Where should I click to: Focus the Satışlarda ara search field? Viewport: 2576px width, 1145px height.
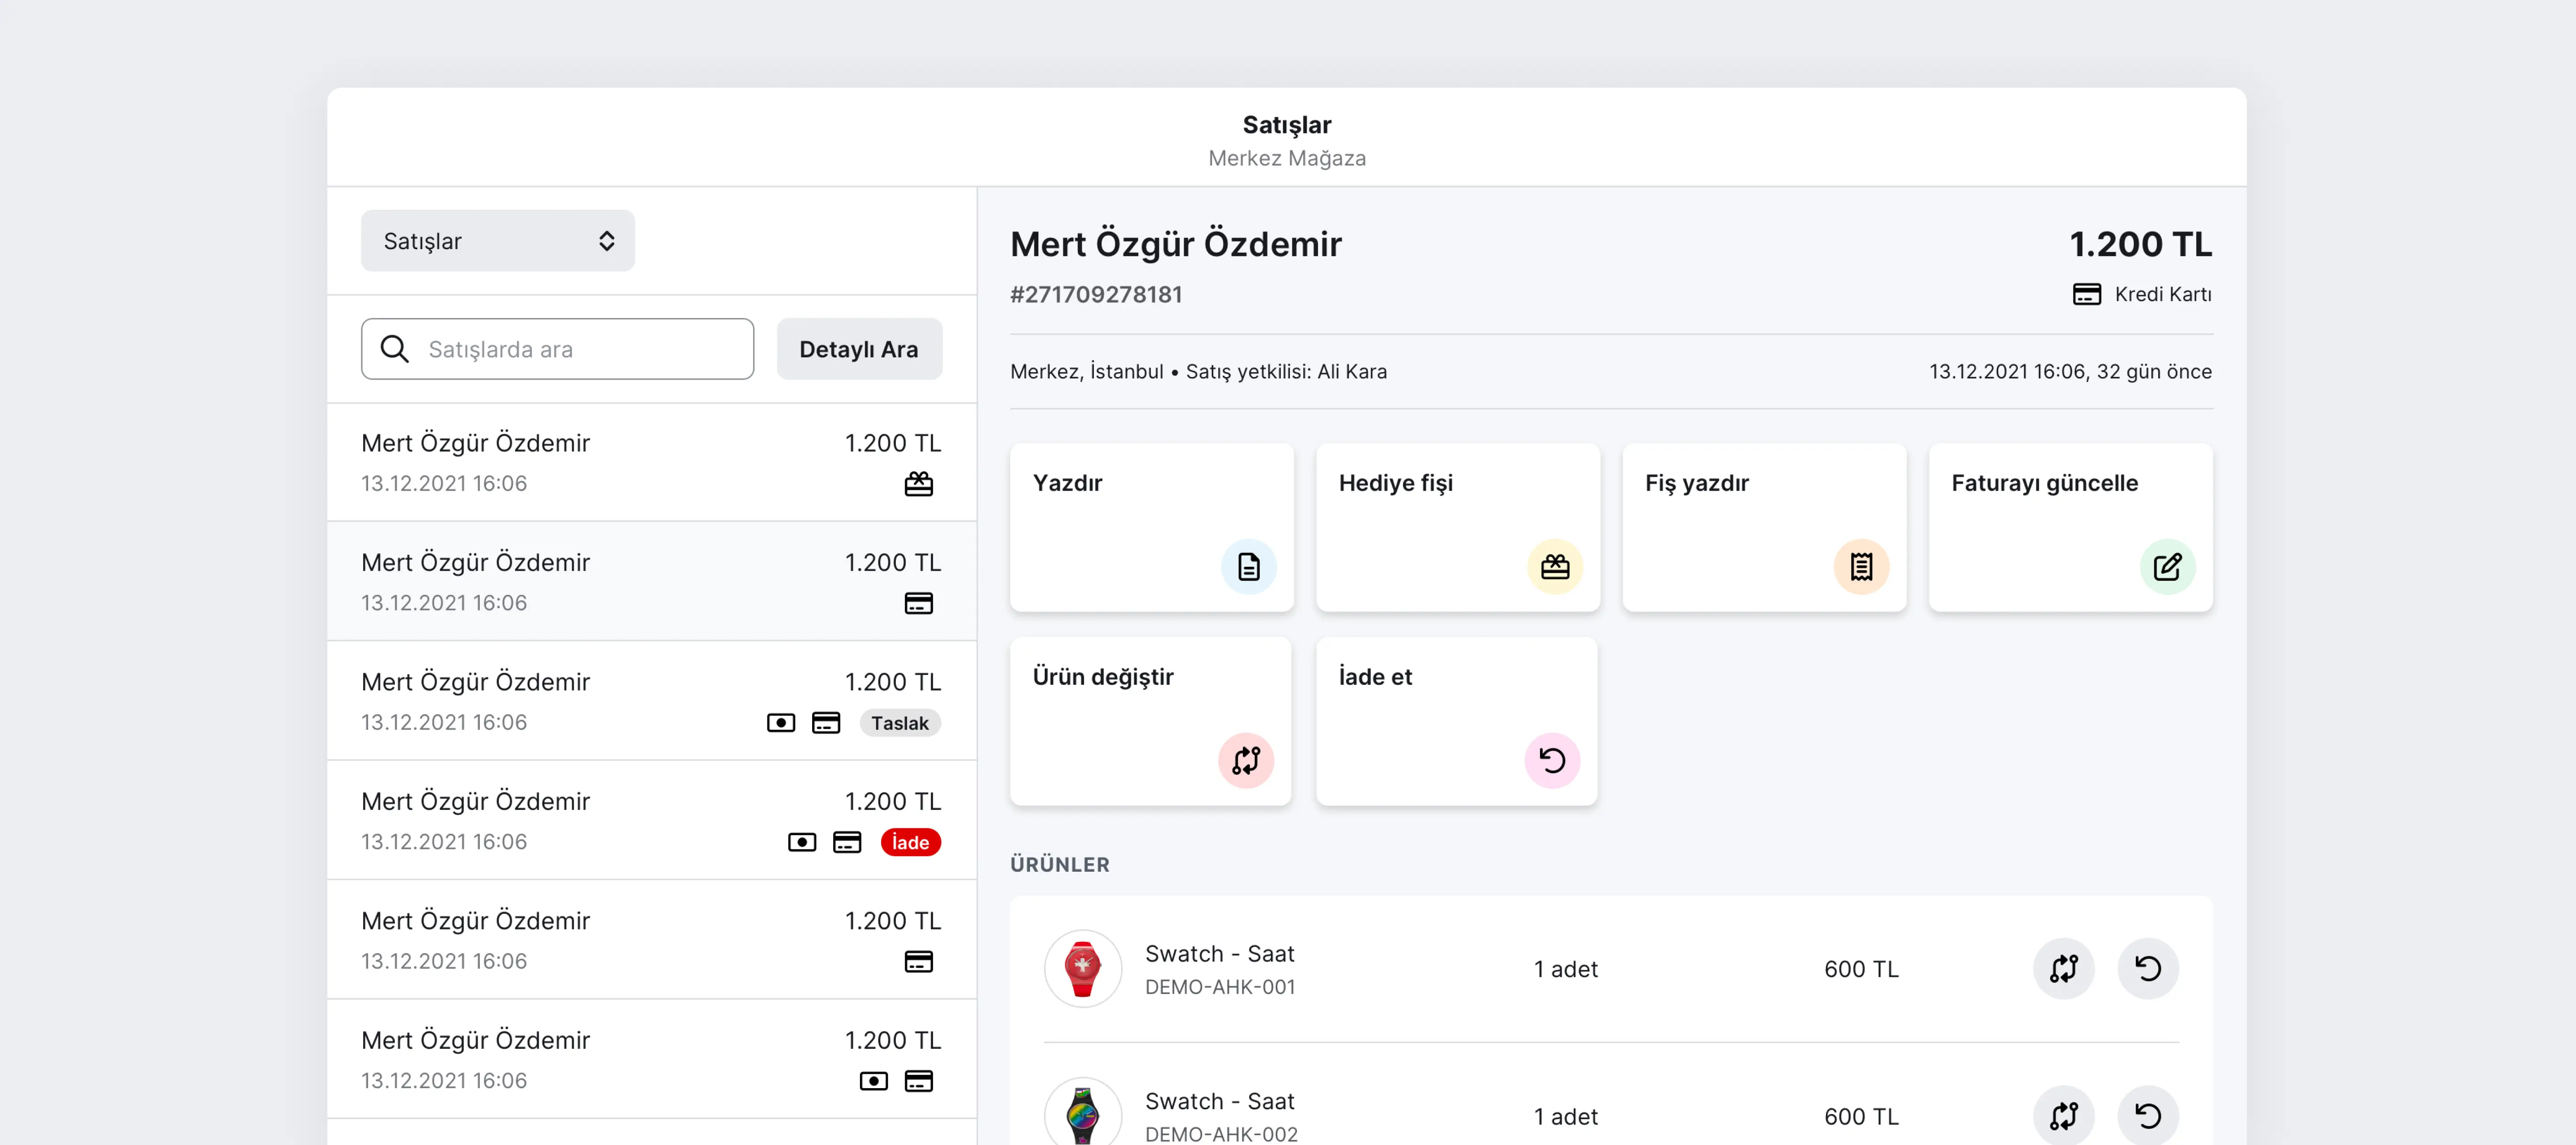(557, 349)
